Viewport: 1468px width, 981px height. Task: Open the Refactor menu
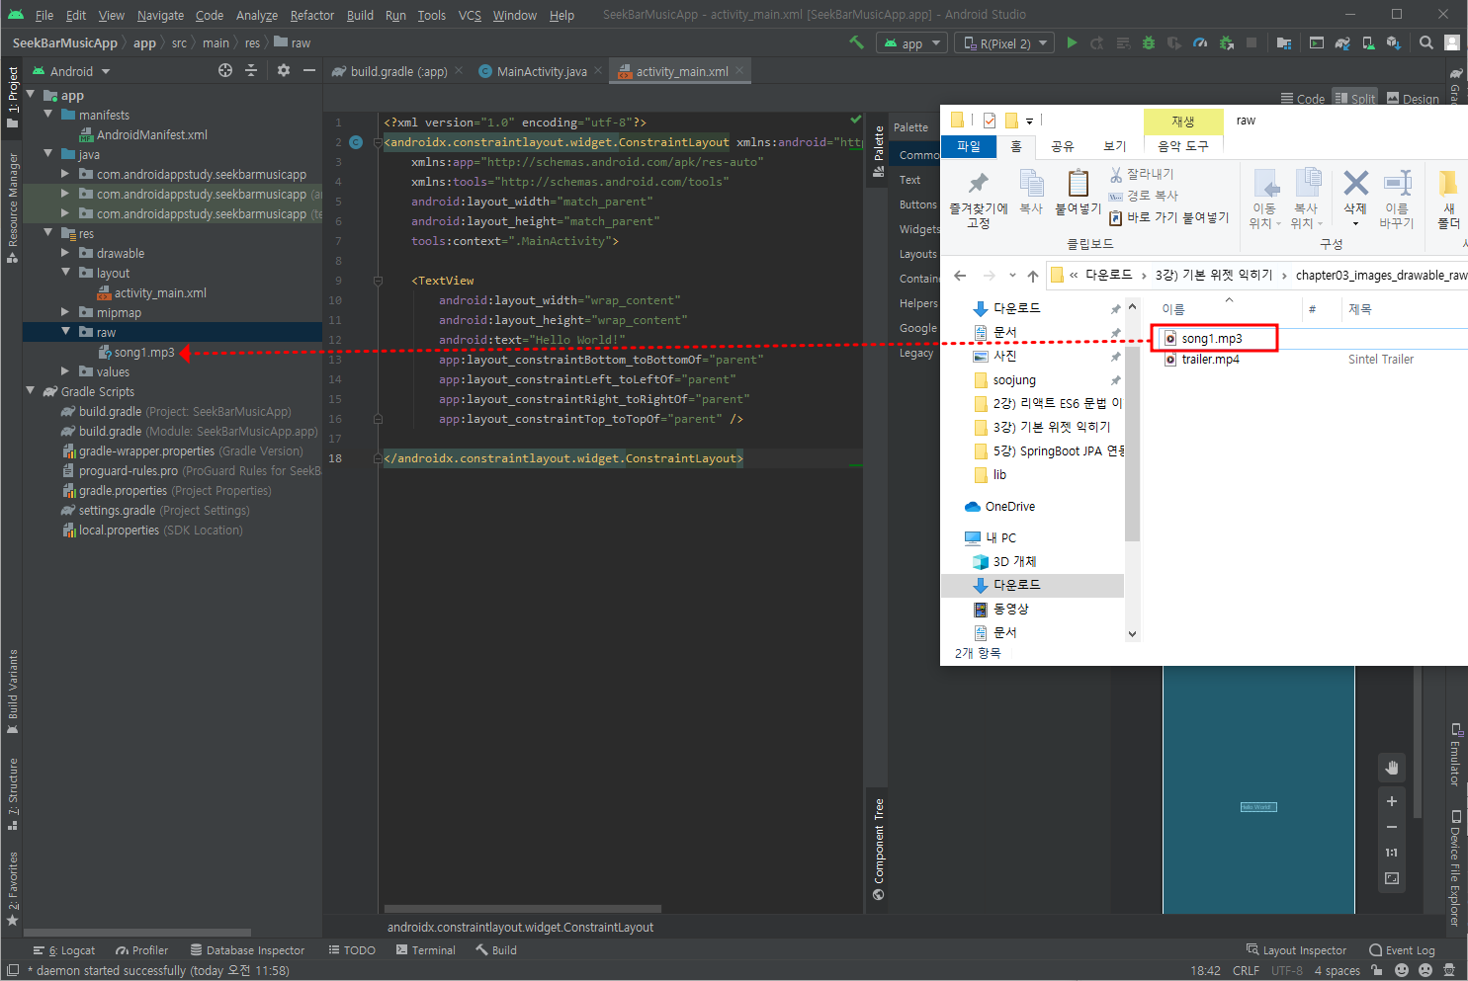pos(312,15)
